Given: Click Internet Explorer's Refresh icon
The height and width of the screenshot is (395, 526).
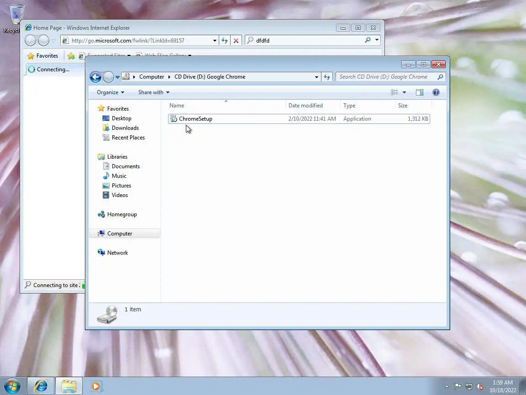Looking at the screenshot, I should pos(225,41).
